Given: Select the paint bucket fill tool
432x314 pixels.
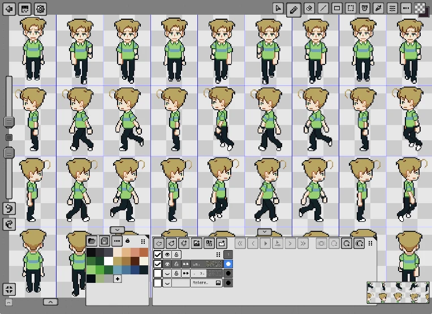Looking at the screenshot, I should pyautogui.click(x=365, y=8).
